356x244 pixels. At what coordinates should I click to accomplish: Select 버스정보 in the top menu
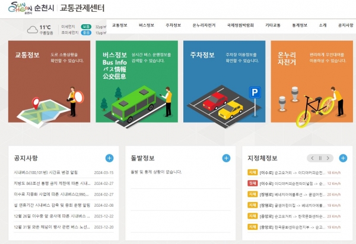147,25
